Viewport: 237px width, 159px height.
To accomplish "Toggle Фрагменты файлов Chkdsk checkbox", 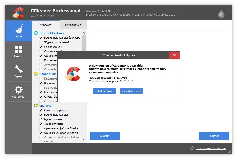I will point(41,128).
